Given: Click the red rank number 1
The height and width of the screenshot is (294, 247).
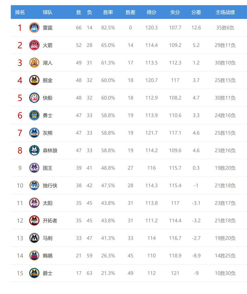Looking at the screenshot, I should (20, 28).
